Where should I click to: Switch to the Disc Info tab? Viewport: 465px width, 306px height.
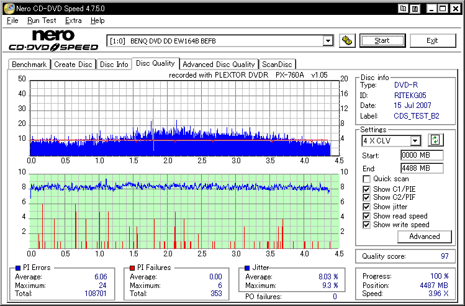point(114,65)
